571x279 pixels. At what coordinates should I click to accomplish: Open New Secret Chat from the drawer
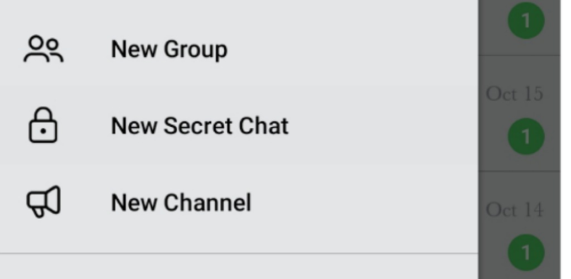[x=239, y=126]
